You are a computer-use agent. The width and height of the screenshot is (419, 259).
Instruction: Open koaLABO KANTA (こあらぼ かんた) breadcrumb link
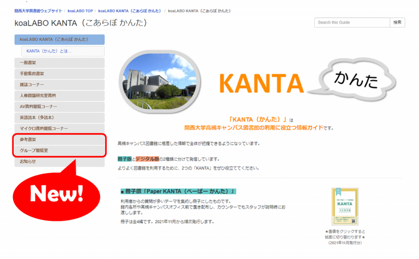129,10
